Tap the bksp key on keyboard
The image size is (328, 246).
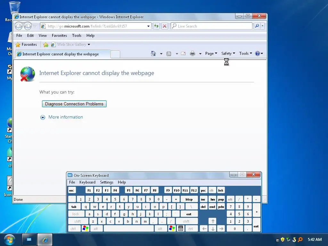(x=189, y=199)
